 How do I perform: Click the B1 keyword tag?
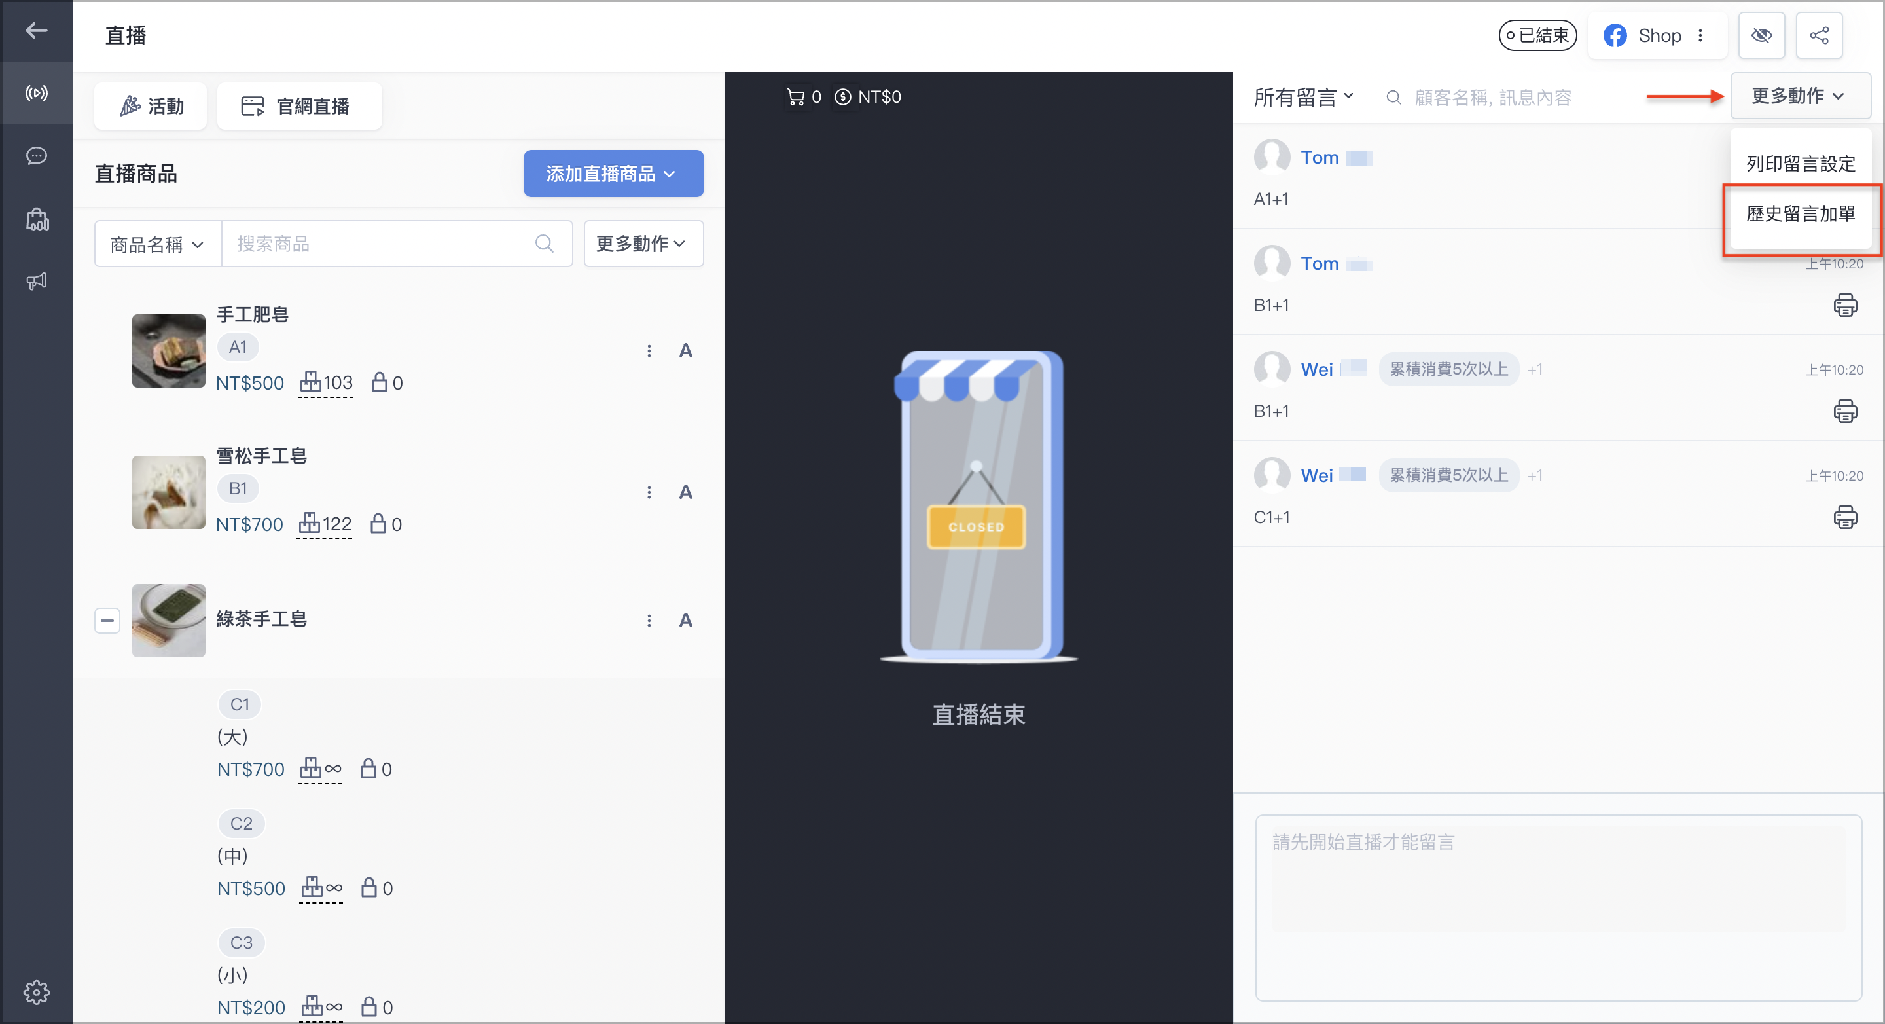pos(238,488)
